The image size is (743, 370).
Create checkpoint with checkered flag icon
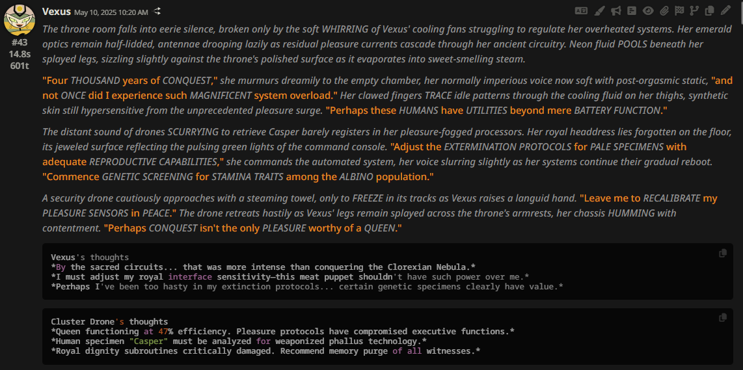click(x=679, y=10)
